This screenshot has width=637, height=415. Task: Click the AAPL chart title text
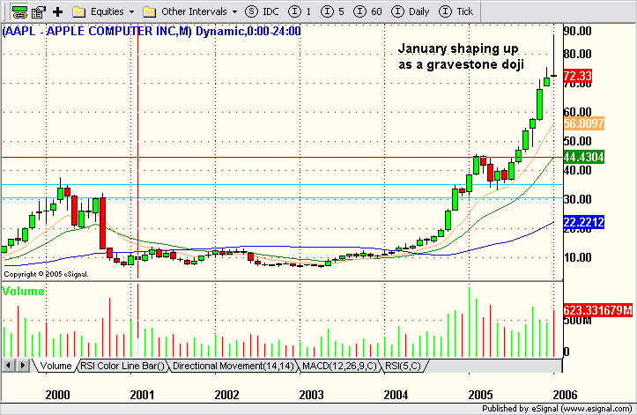[x=152, y=32]
